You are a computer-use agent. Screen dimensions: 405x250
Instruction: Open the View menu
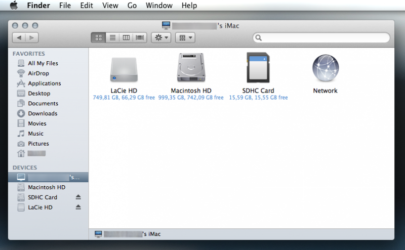coord(110,6)
